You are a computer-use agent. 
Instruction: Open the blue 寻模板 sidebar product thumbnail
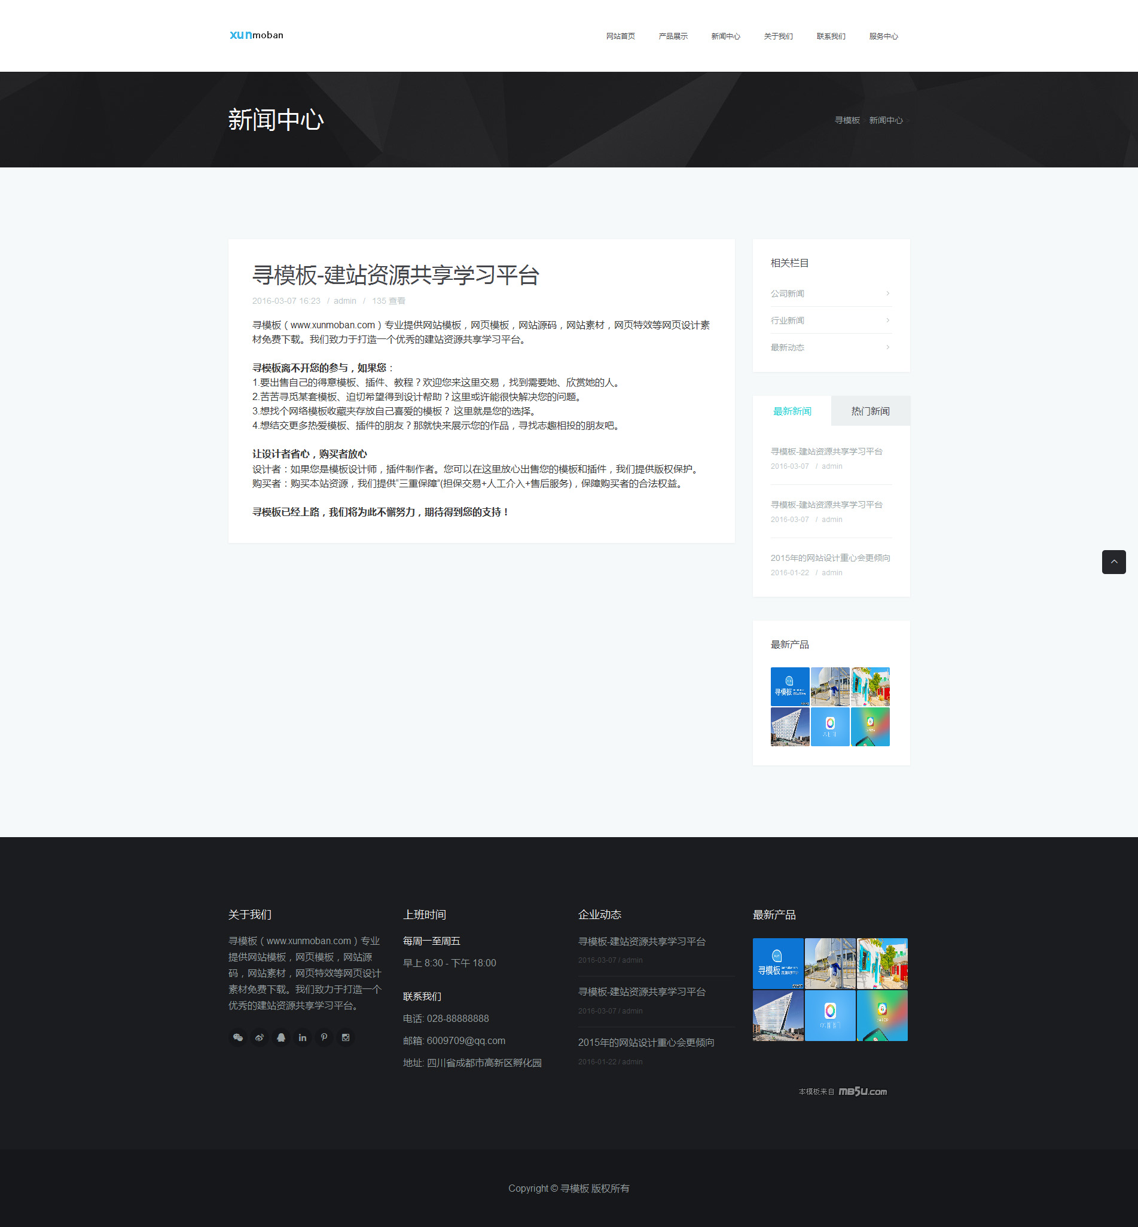tap(789, 686)
